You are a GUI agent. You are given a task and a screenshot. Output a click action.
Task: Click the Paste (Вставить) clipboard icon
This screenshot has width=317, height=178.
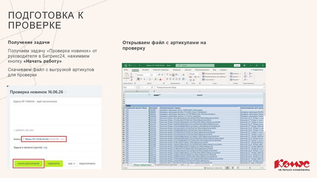(127, 75)
